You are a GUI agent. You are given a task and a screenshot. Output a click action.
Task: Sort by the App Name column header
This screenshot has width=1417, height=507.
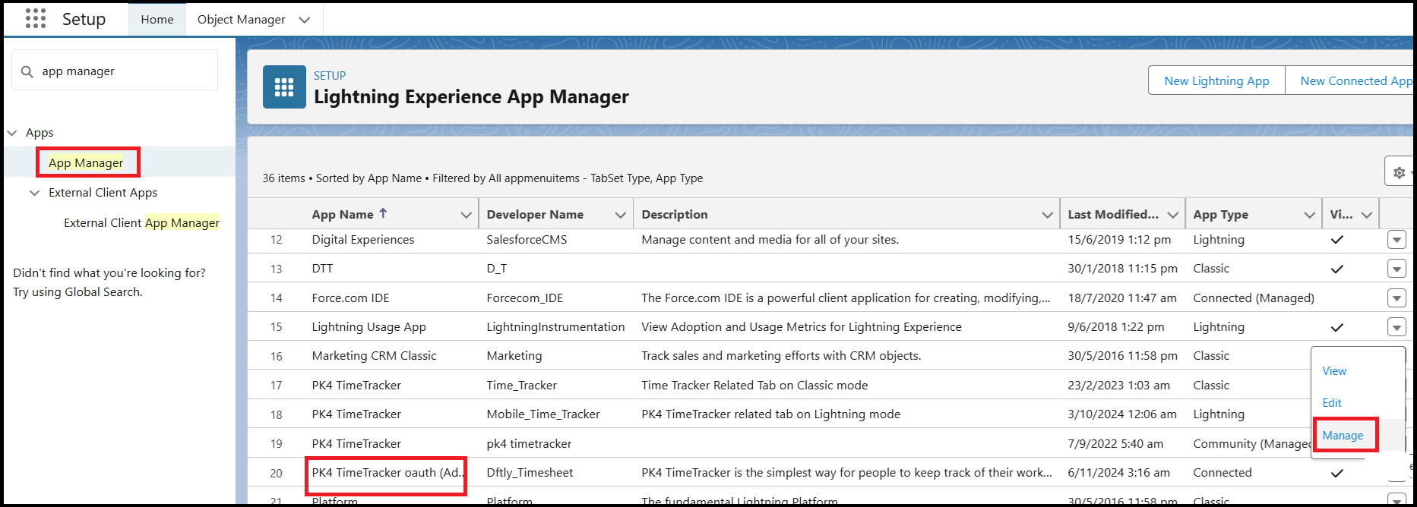[x=343, y=215]
